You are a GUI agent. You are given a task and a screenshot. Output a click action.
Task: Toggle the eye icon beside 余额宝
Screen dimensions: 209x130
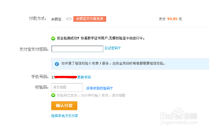(69, 19)
